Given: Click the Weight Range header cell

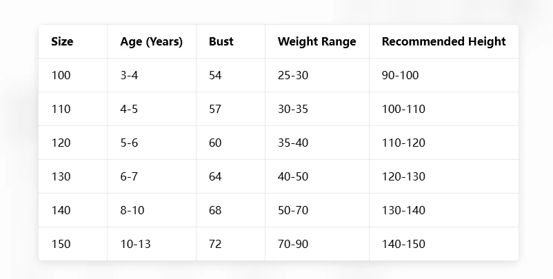Looking at the screenshot, I should [x=316, y=41].
